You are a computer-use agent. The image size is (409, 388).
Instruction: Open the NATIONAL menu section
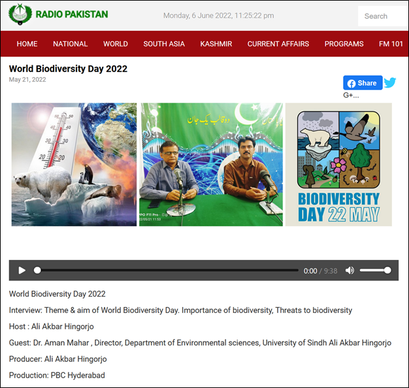[70, 44]
